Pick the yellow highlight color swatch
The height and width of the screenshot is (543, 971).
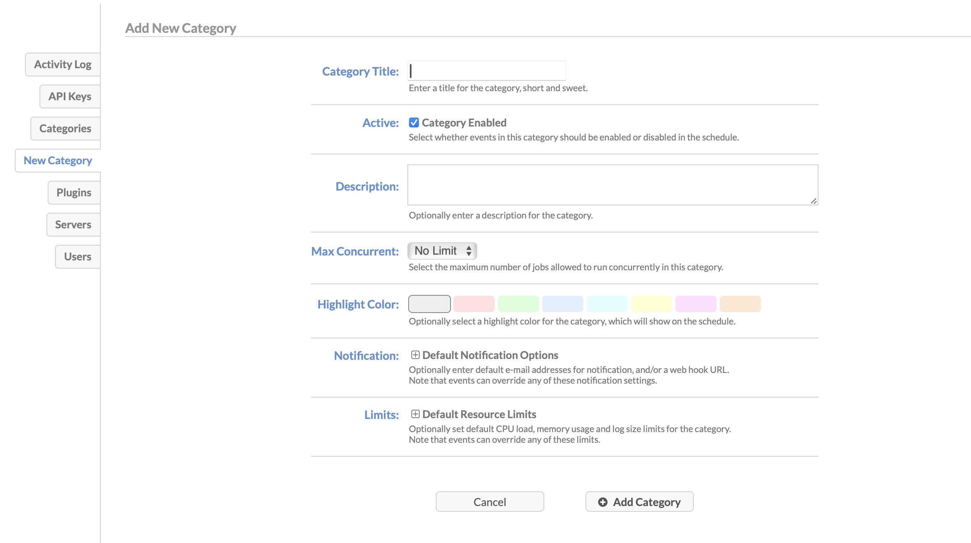tap(651, 304)
